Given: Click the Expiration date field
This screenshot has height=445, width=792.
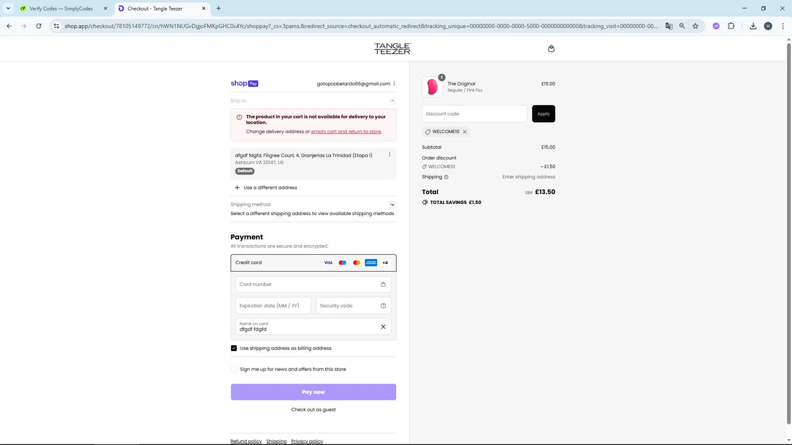Looking at the screenshot, I should (x=273, y=306).
